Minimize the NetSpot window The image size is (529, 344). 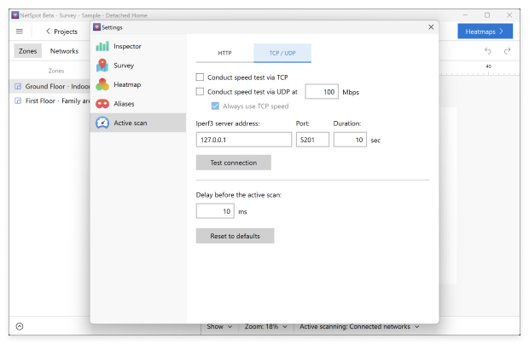click(465, 15)
